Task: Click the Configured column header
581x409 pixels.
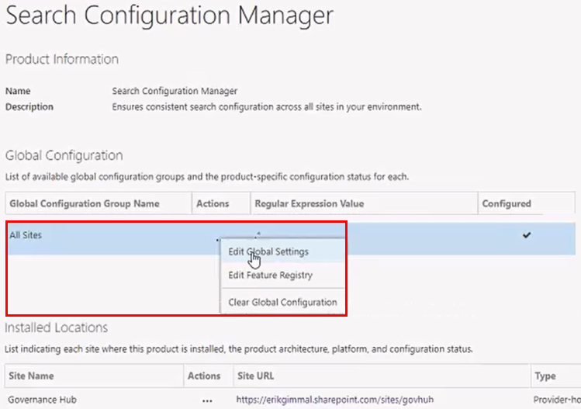Action: [507, 203]
